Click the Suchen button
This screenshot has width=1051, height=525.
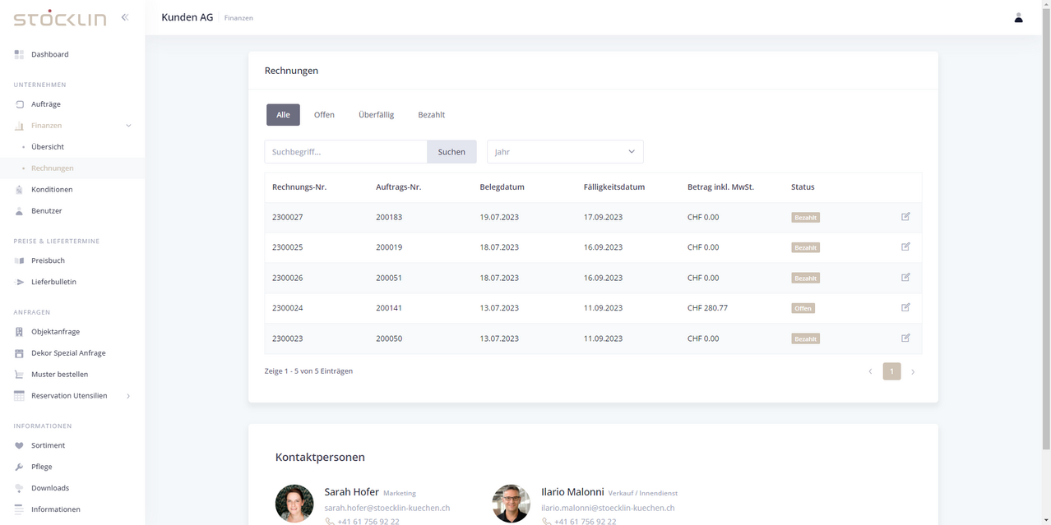pyautogui.click(x=451, y=152)
